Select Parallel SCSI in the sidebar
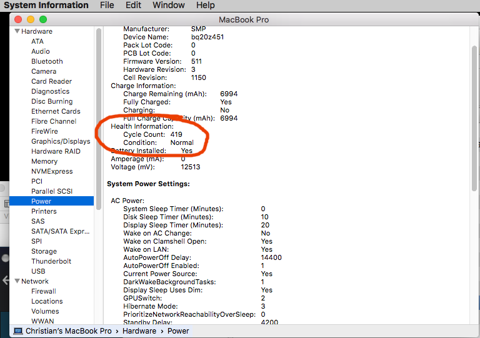This screenshot has height=338, width=480. click(x=52, y=191)
